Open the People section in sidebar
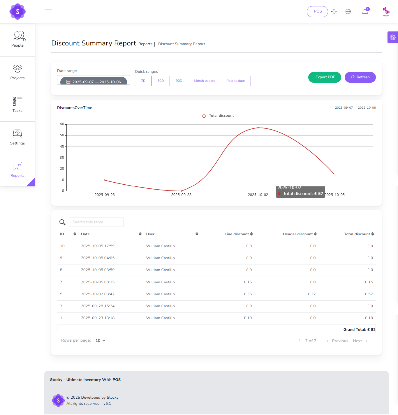 pyautogui.click(x=17, y=40)
